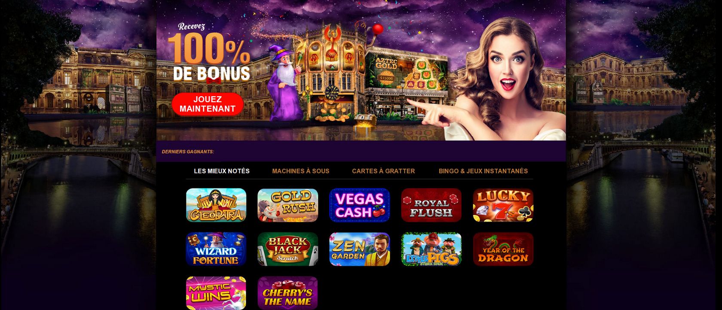Select the Zen Garden game icon
The width and height of the screenshot is (722, 310).
[359, 249]
